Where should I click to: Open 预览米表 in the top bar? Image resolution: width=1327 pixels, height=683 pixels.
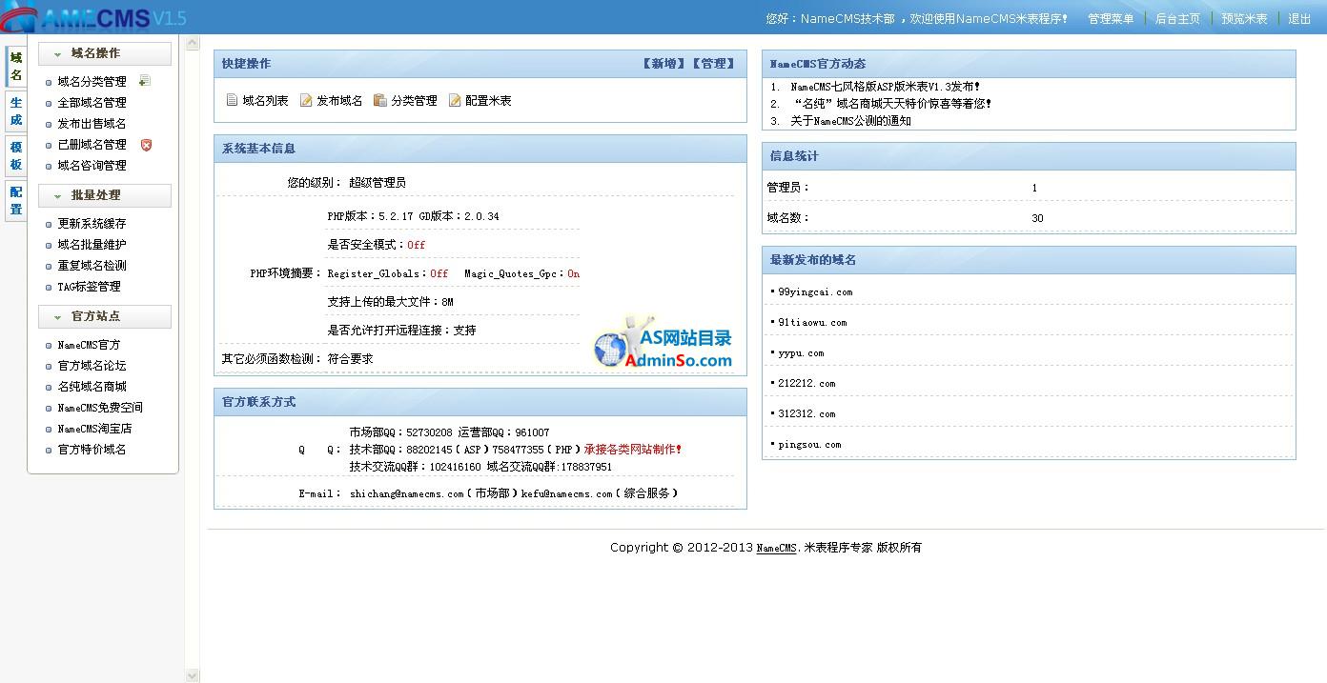[1244, 19]
